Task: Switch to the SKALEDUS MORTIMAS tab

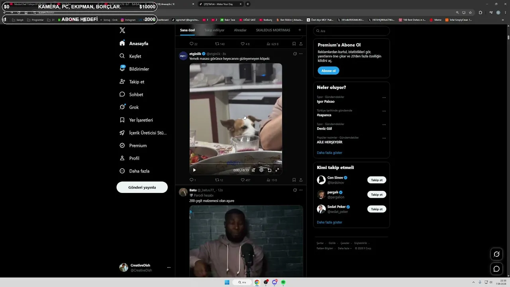Action: click(x=273, y=30)
